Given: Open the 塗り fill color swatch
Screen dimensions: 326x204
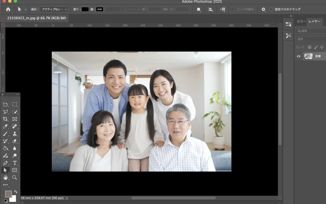Looking at the screenshot, I should (x=85, y=9).
